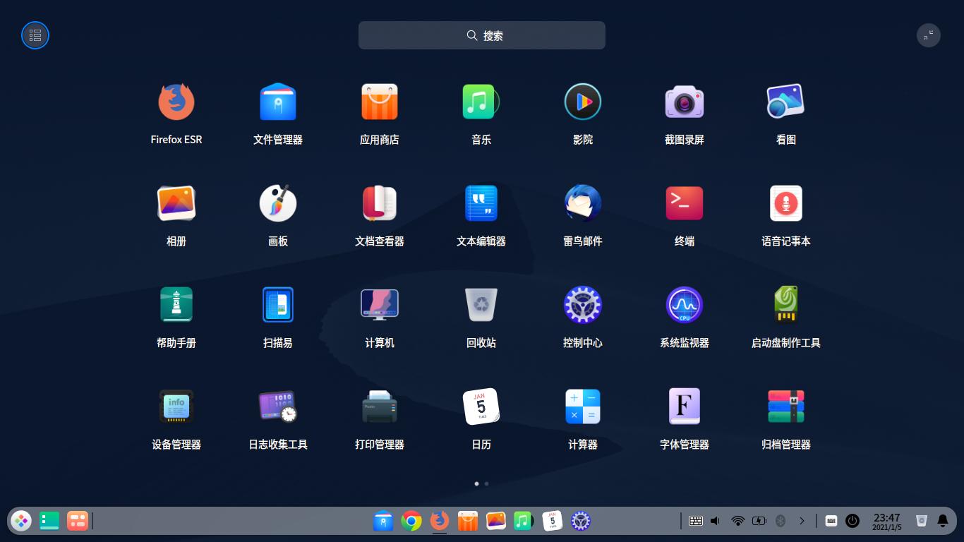
Task: Open the 帮助手册 help manual
Action: pyautogui.click(x=176, y=306)
